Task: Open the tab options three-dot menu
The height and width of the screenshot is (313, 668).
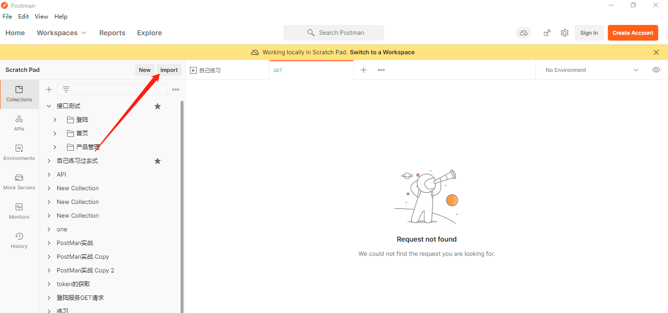Action: coord(381,70)
